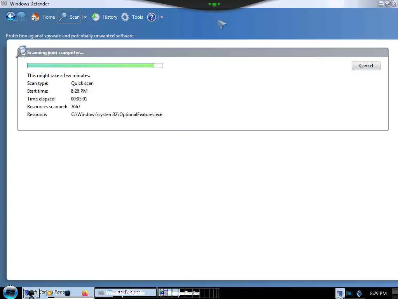Select the "7667" resources scanned value

coord(75,107)
